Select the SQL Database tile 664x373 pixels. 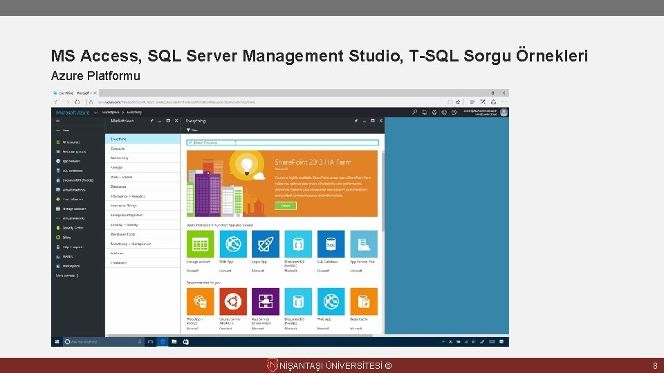click(x=331, y=244)
